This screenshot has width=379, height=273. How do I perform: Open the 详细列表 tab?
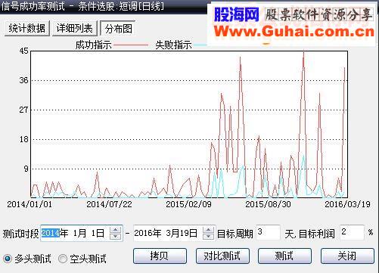pos(75,28)
